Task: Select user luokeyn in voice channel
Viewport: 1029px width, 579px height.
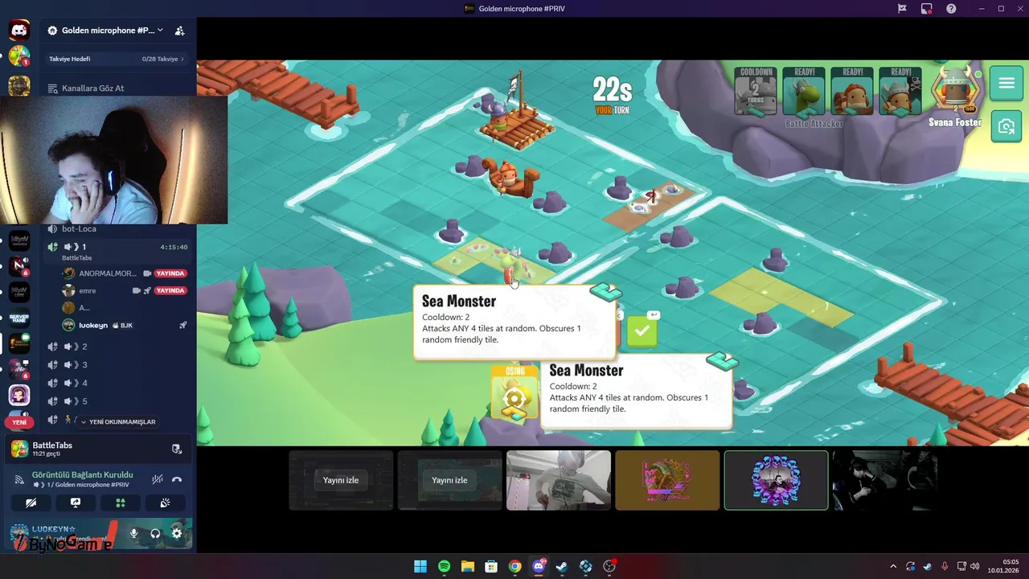Action: point(93,325)
